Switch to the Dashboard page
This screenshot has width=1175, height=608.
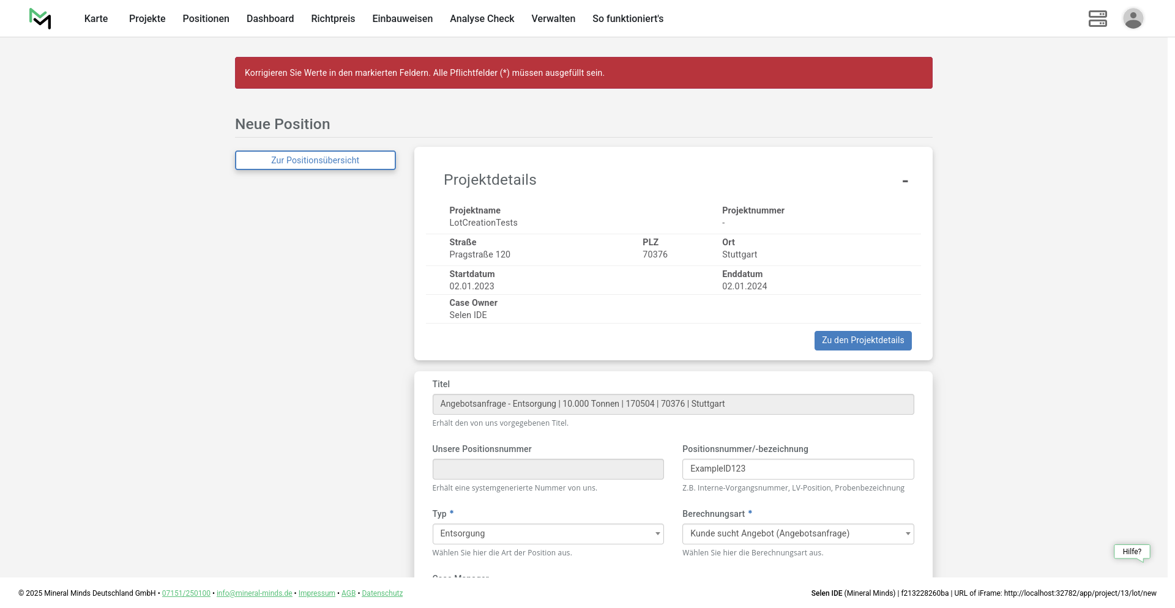(x=270, y=19)
